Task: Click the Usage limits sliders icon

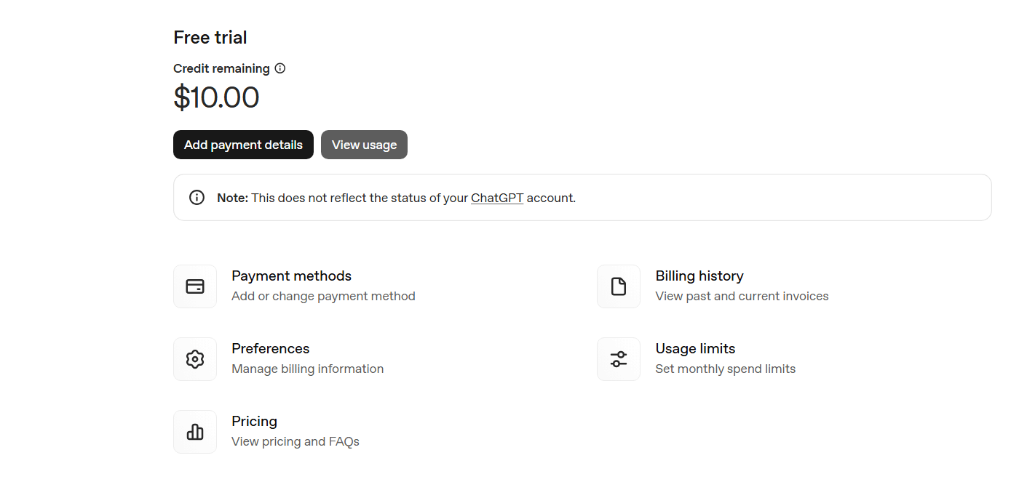Action: [619, 359]
